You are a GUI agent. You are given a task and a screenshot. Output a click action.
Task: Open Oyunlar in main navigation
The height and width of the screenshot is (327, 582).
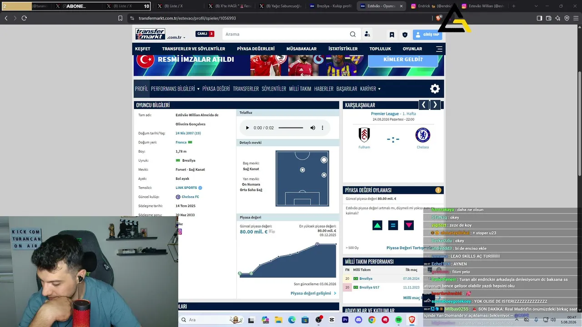click(412, 49)
